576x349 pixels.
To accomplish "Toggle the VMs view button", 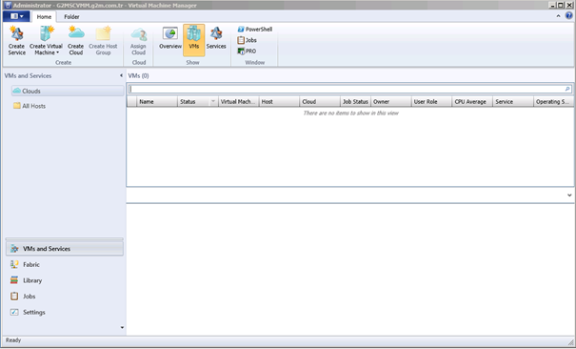I will (193, 40).
